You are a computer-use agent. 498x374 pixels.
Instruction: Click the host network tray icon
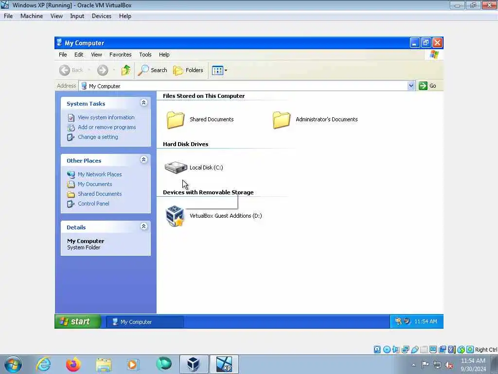coord(437,365)
